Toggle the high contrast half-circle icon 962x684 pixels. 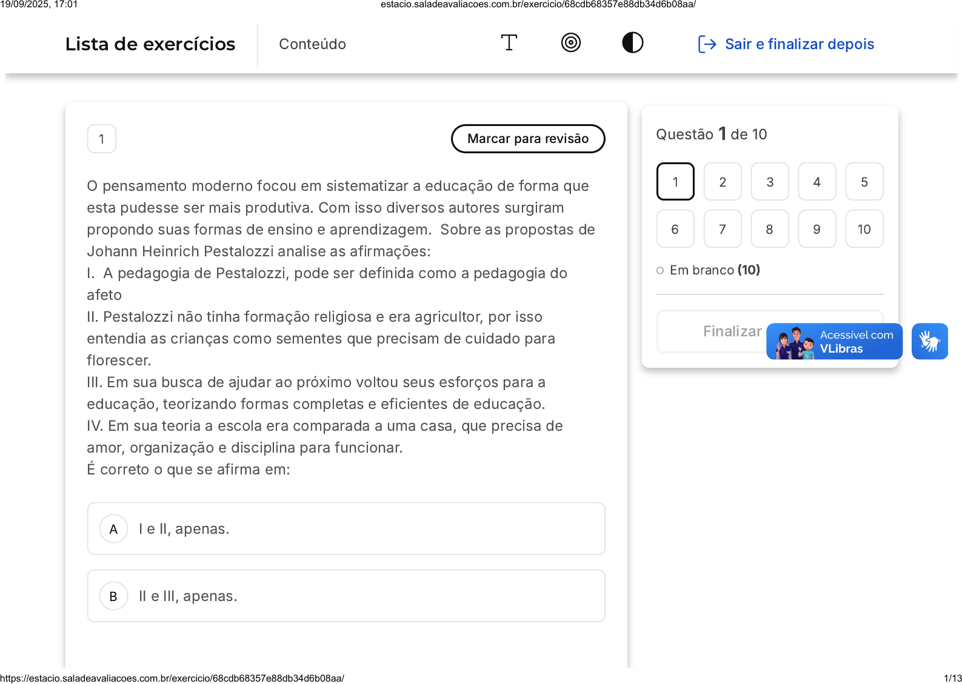click(x=632, y=43)
